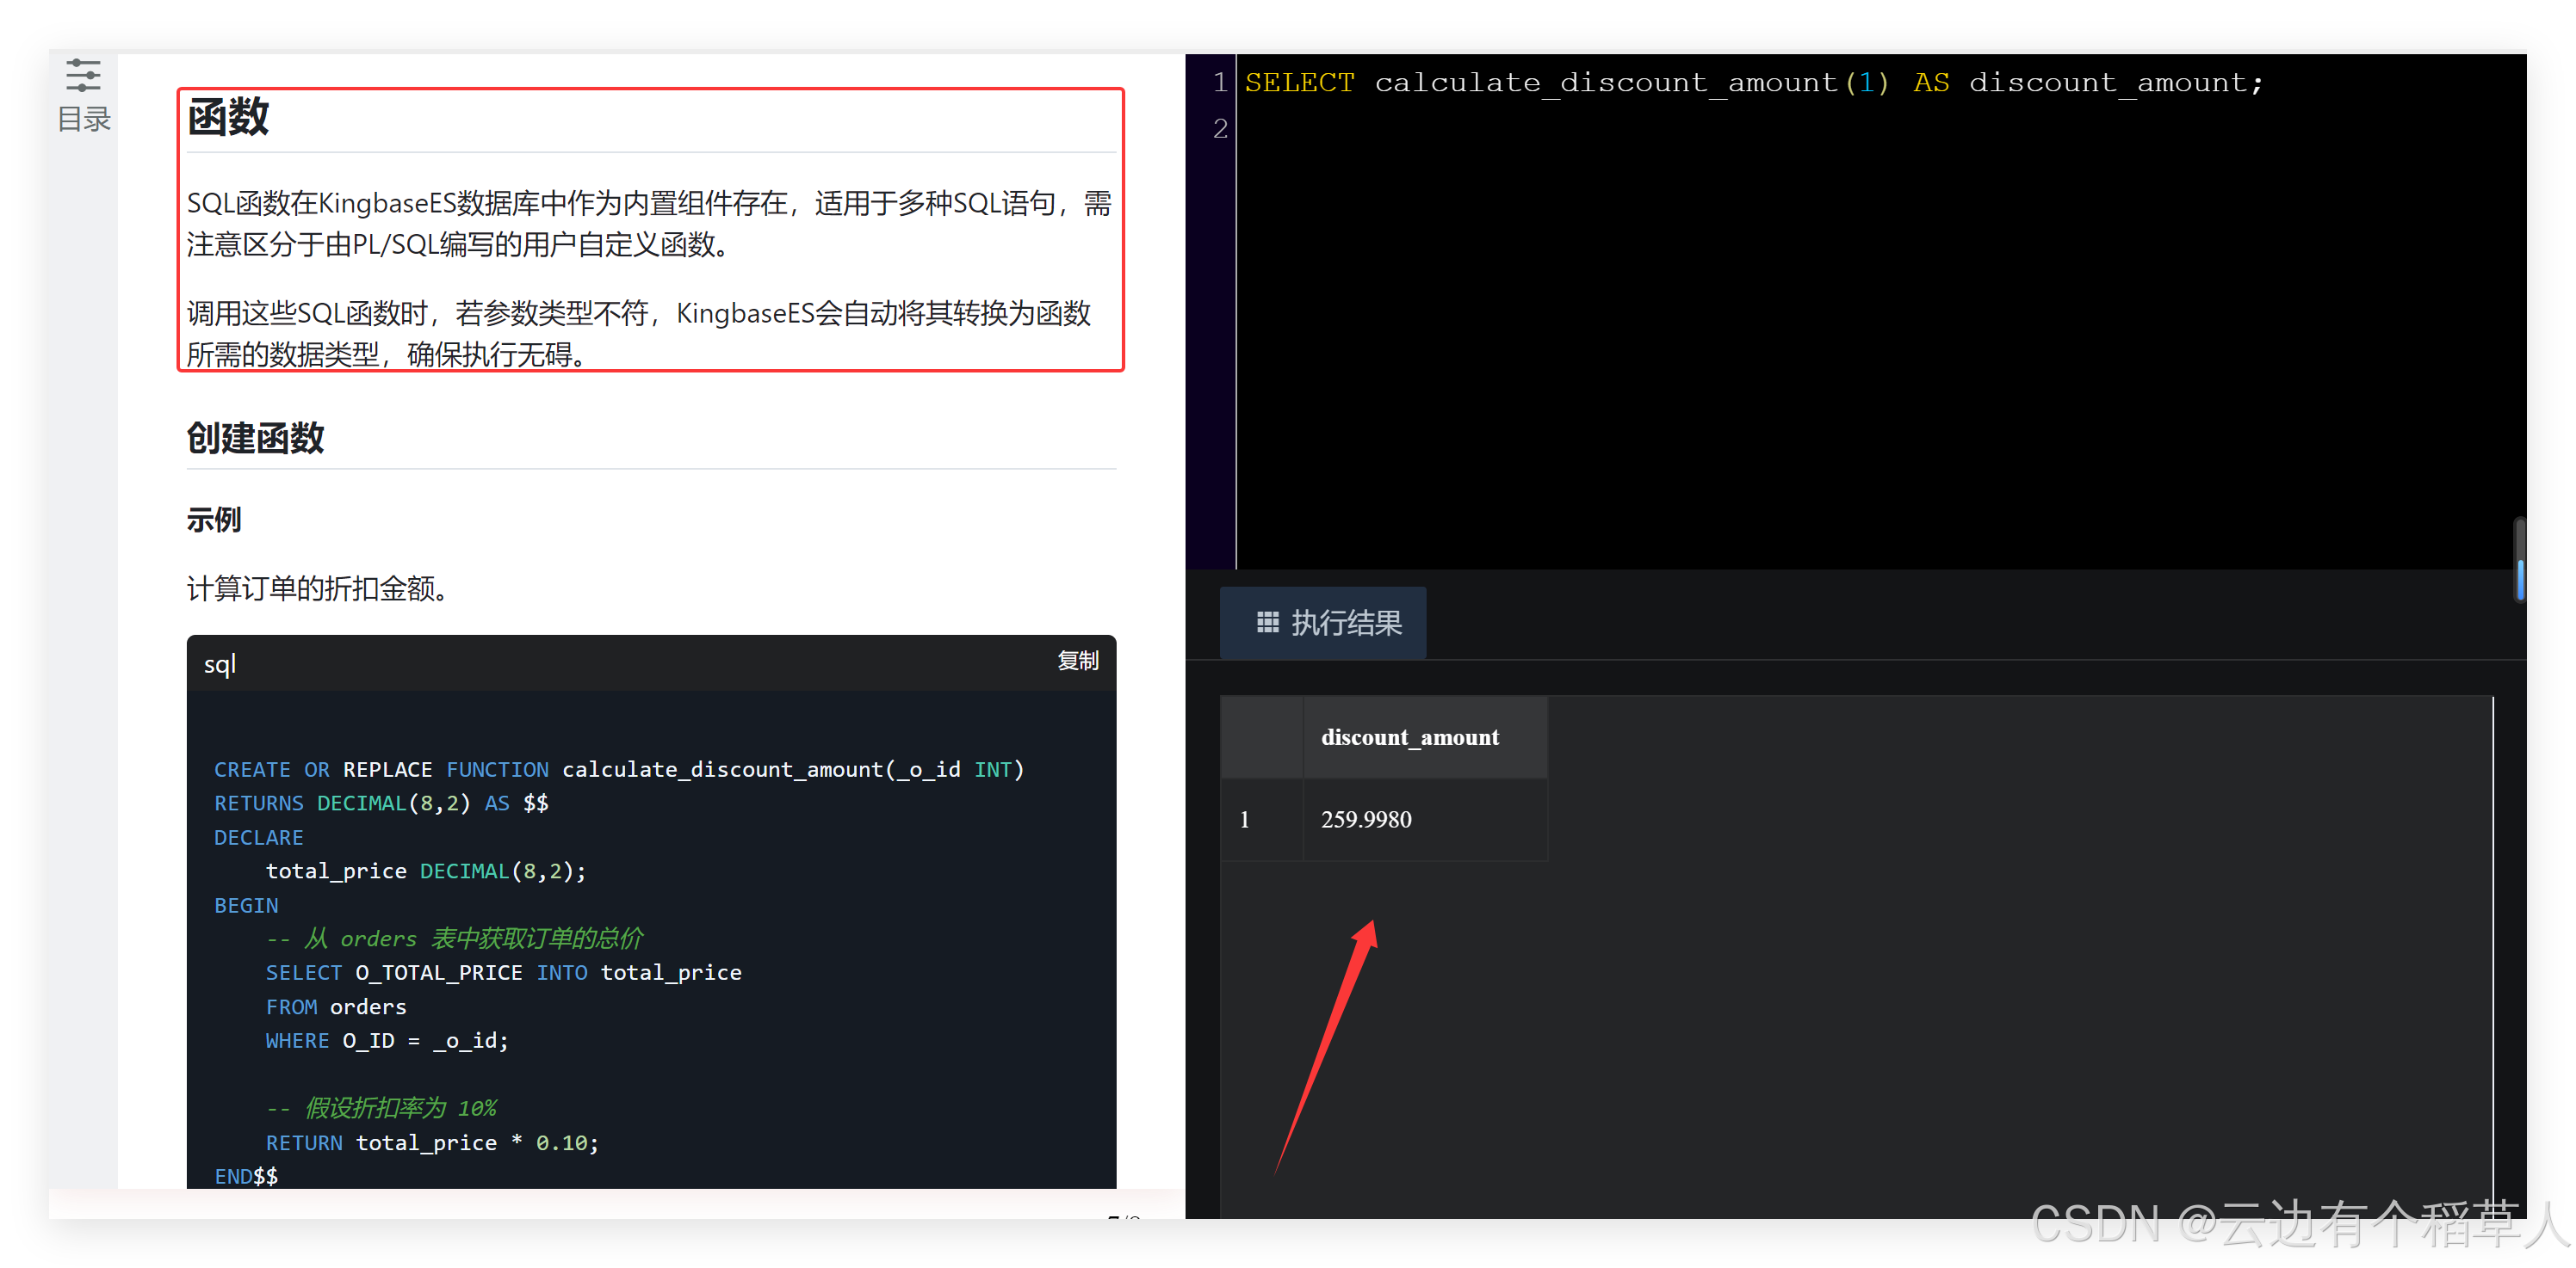Click the 目录 label under sliders icon

click(84, 120)
